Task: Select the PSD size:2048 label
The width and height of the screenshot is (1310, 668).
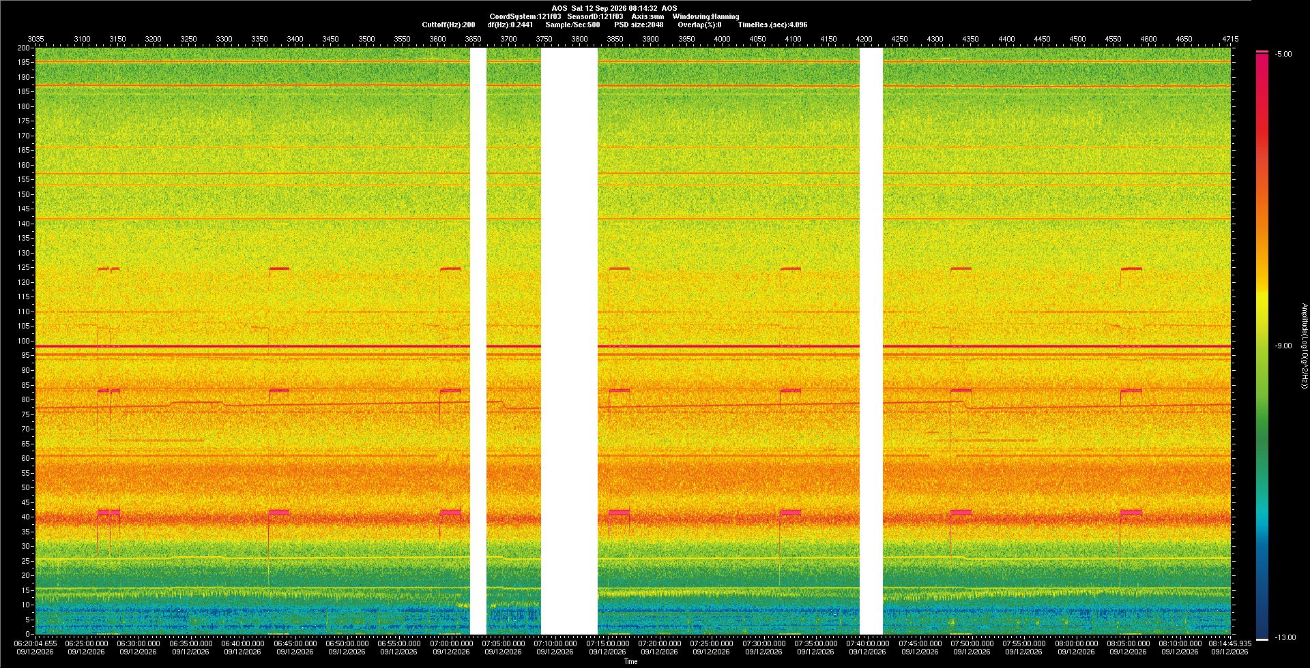Action: (x=639, y=25)
